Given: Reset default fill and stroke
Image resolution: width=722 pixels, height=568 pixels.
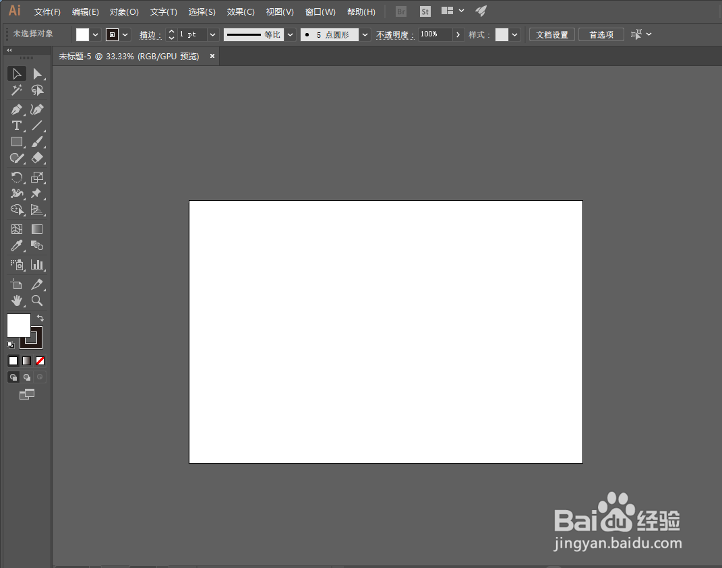Looking at the screenshot, I should [x=11, y=345].
